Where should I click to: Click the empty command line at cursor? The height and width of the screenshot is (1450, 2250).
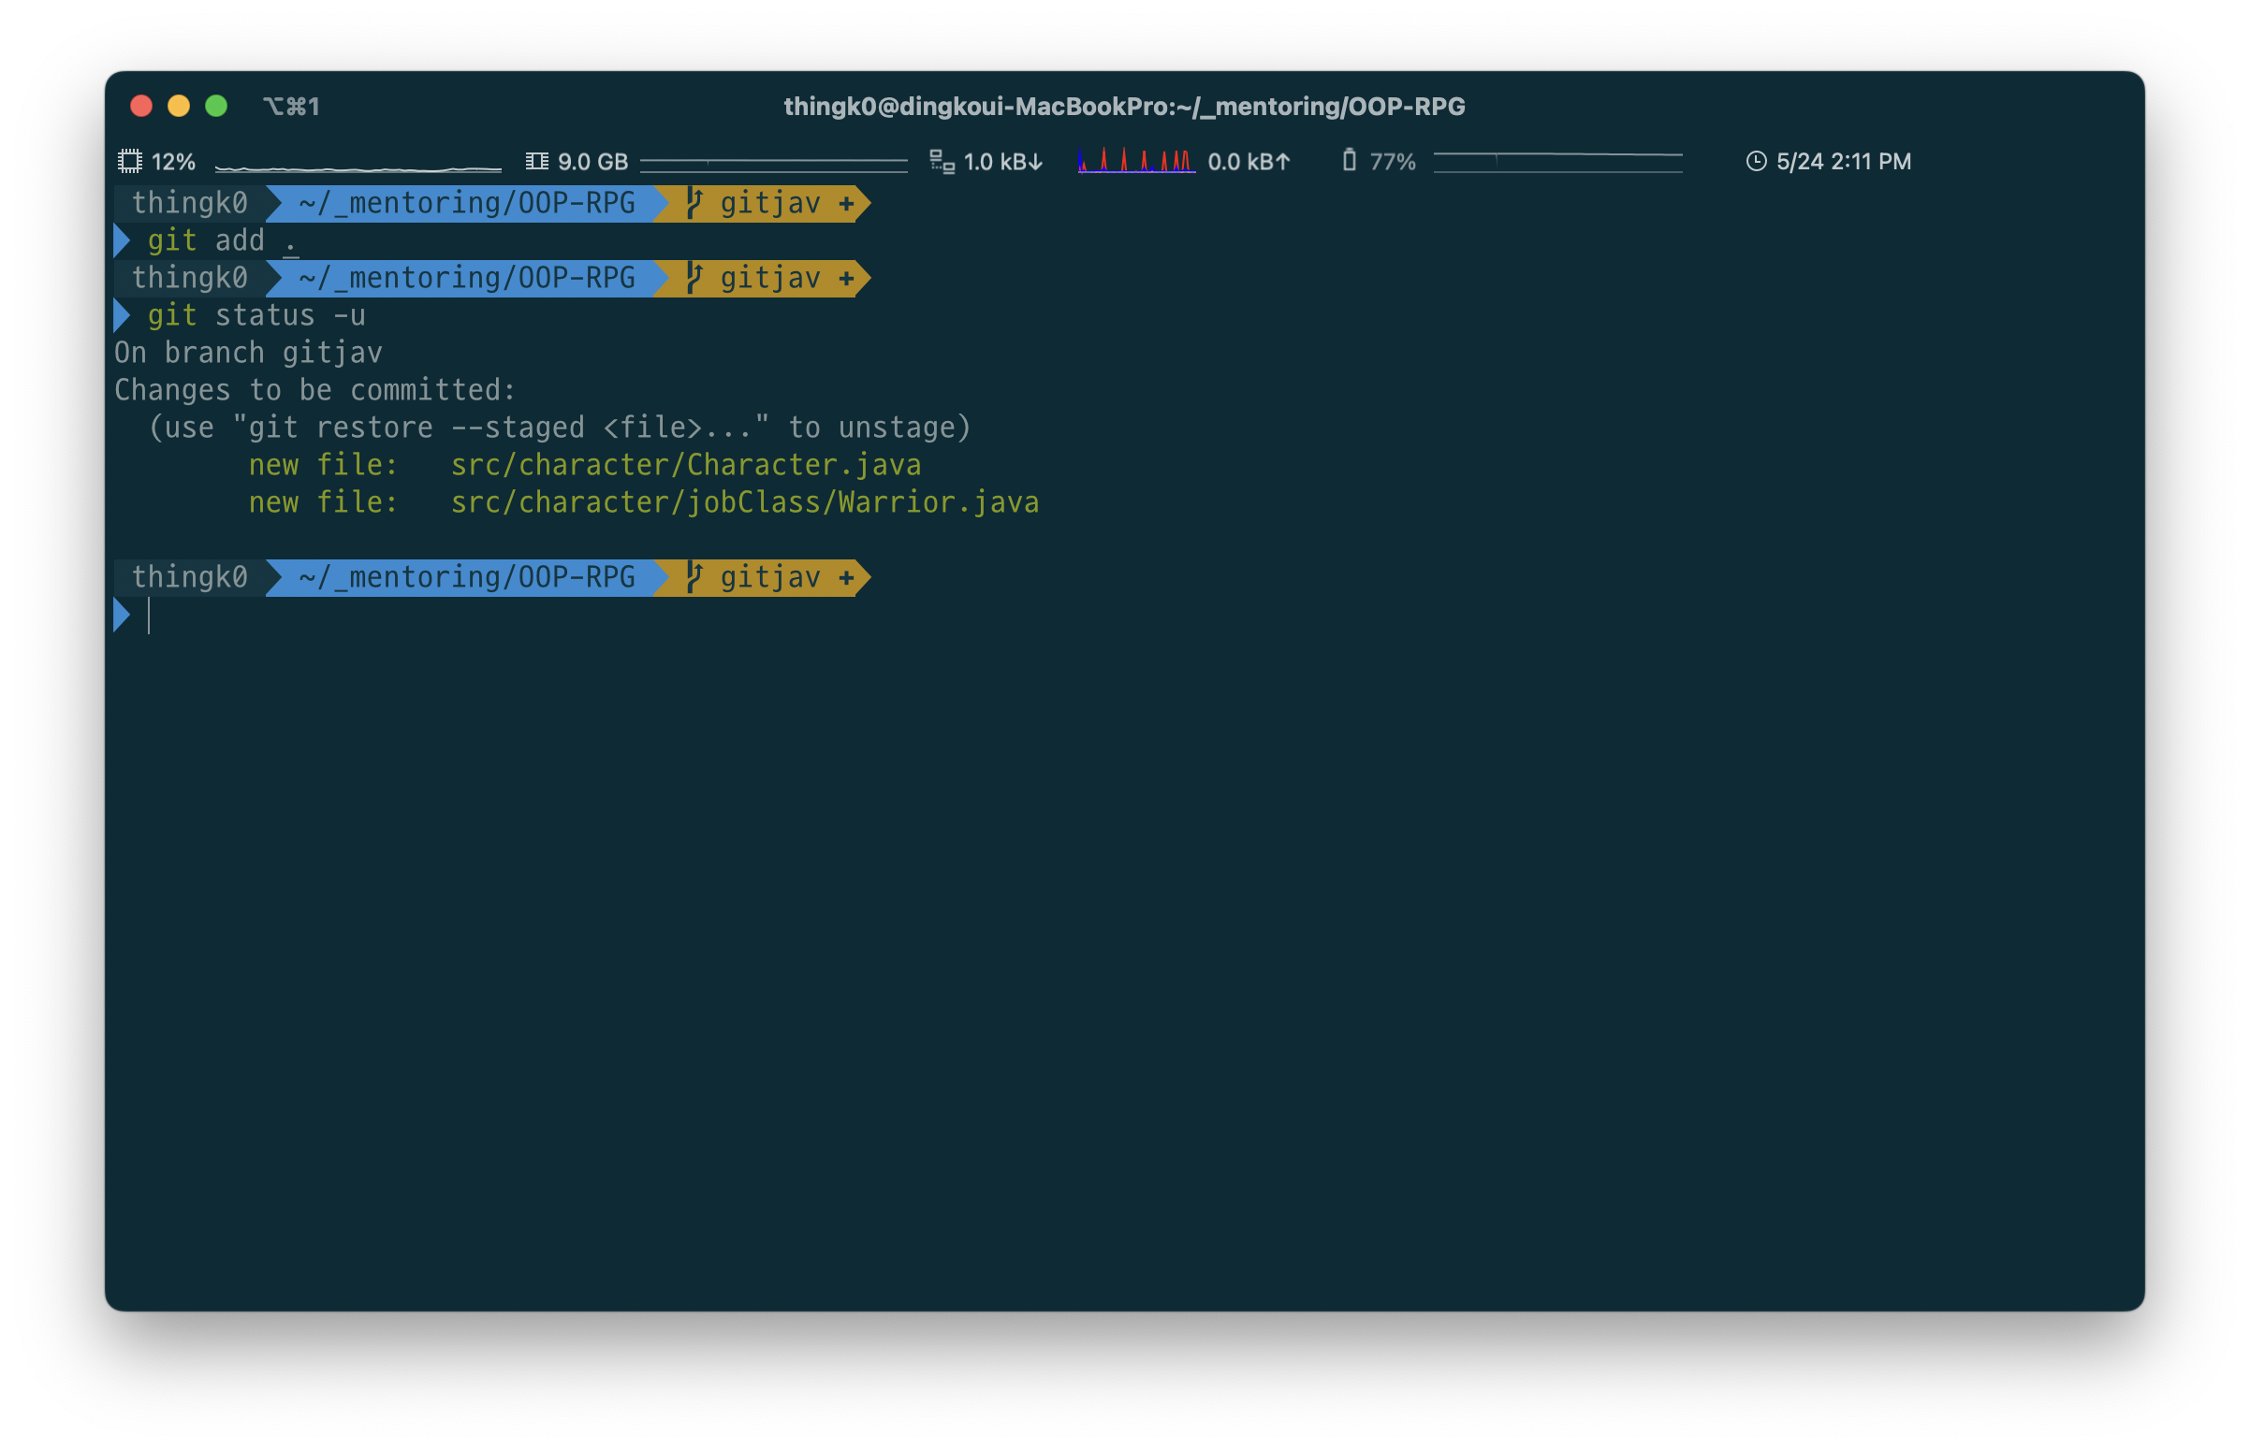tap(150, 616)
